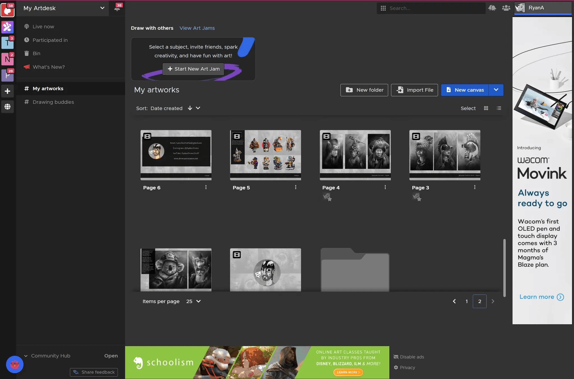Switch to grid view layout
Image resolution: width=574 pixels, height=379 pixels.
click(486, 108)
